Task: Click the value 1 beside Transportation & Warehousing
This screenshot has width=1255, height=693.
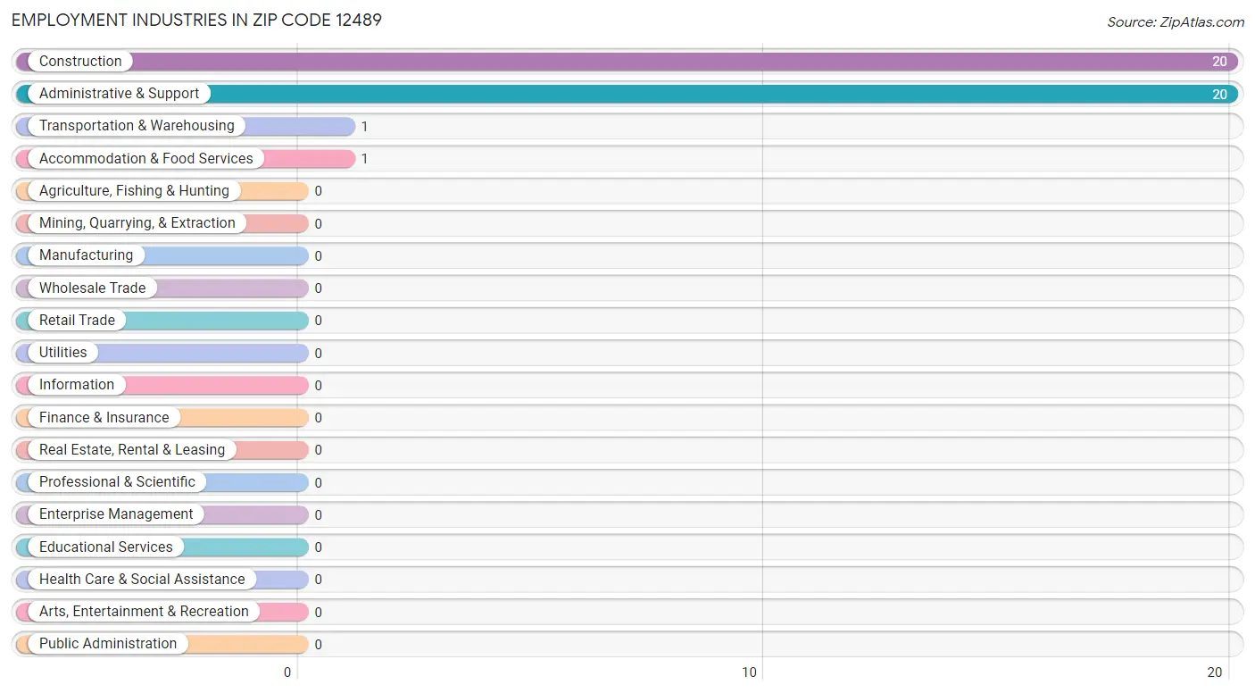Action: pos(364,127)
